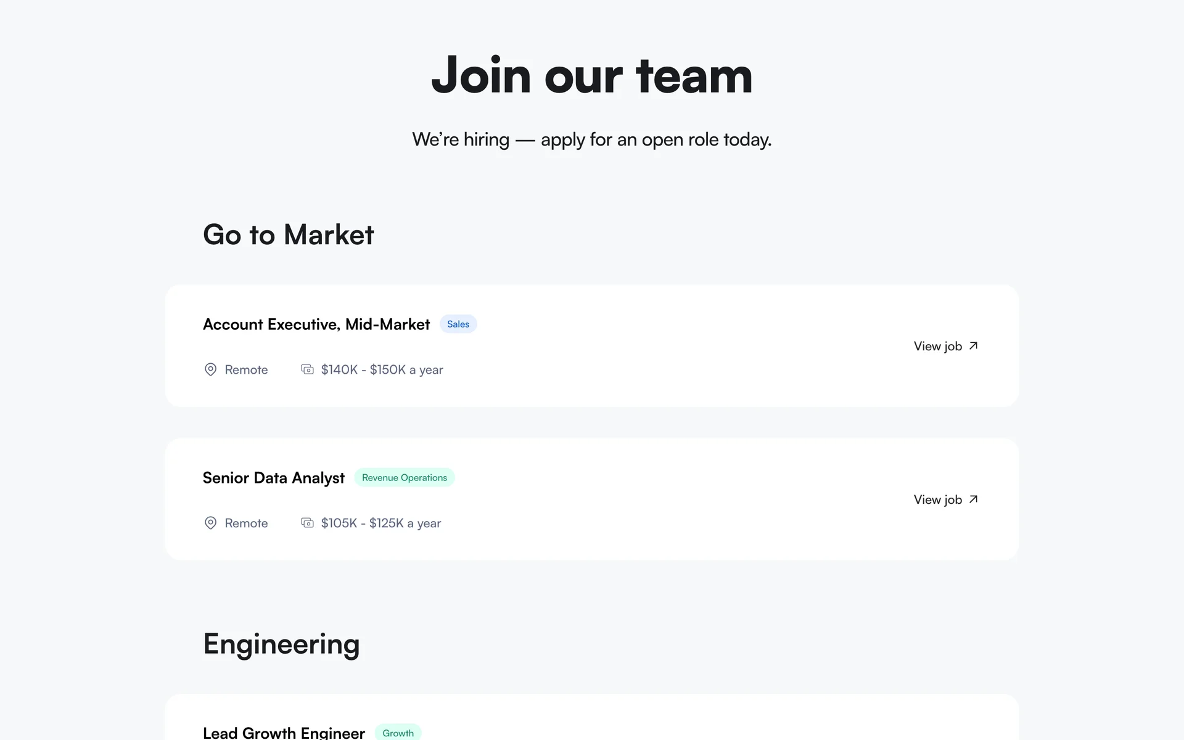
Task: Click the Engineering section heading
Action: 281,644
